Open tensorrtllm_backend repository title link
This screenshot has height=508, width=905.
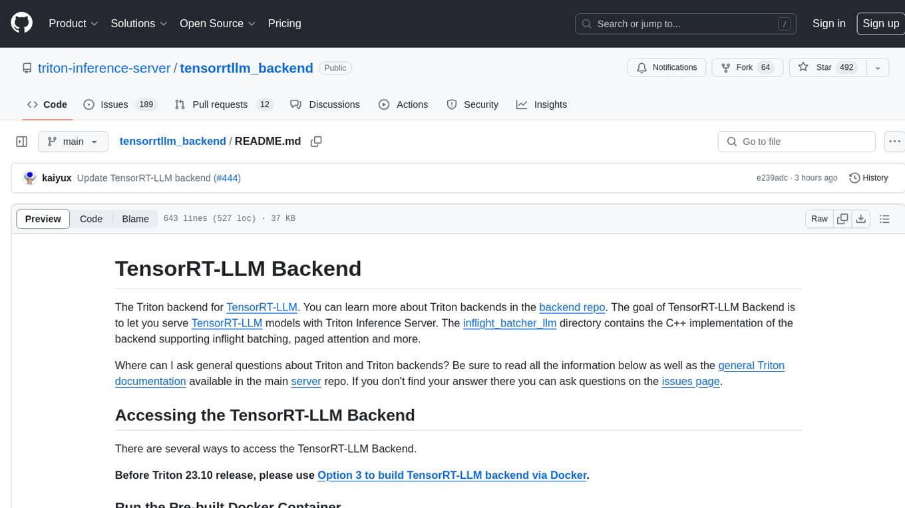246,68
